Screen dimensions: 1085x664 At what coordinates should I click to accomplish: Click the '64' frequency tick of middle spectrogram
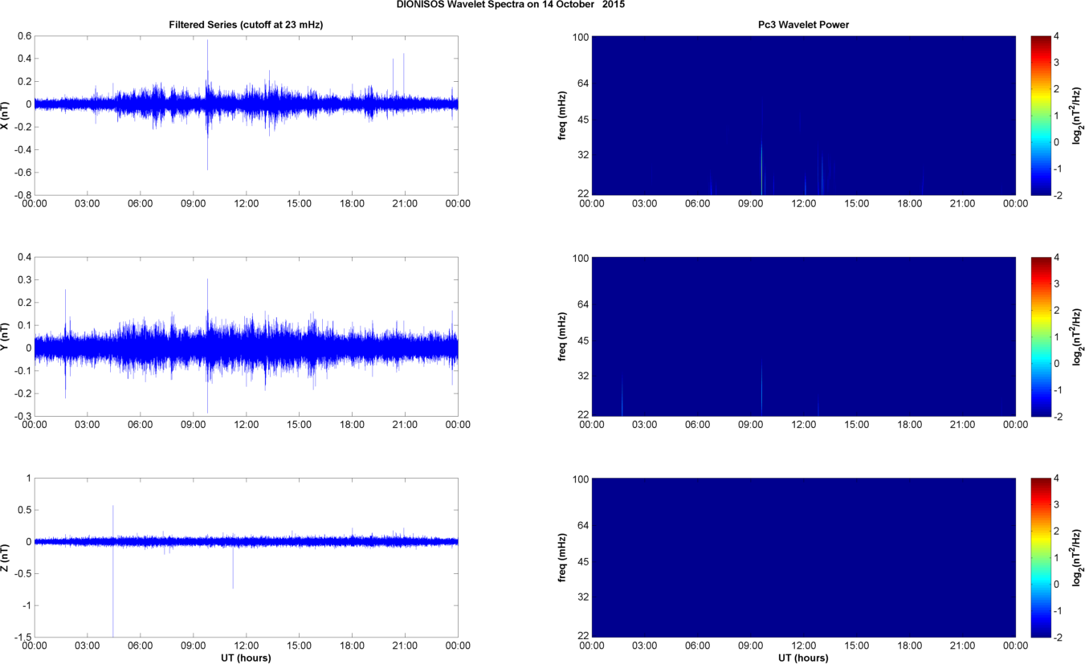[583, 306]
